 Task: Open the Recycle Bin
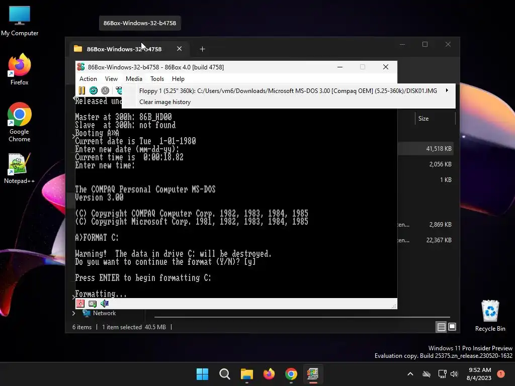coord(490,316)
